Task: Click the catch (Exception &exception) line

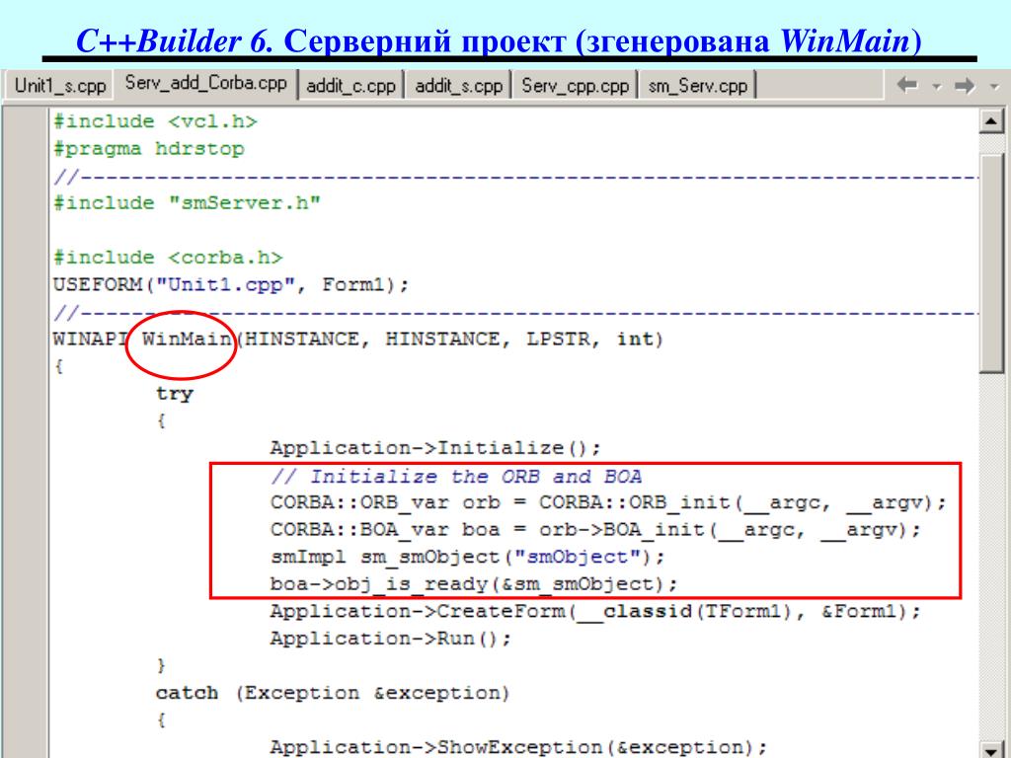Action: coord(332,693)
